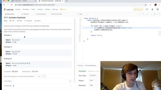Screen dimensions: 161x90
Task: Open the Description tab
Action: point(10,14)
